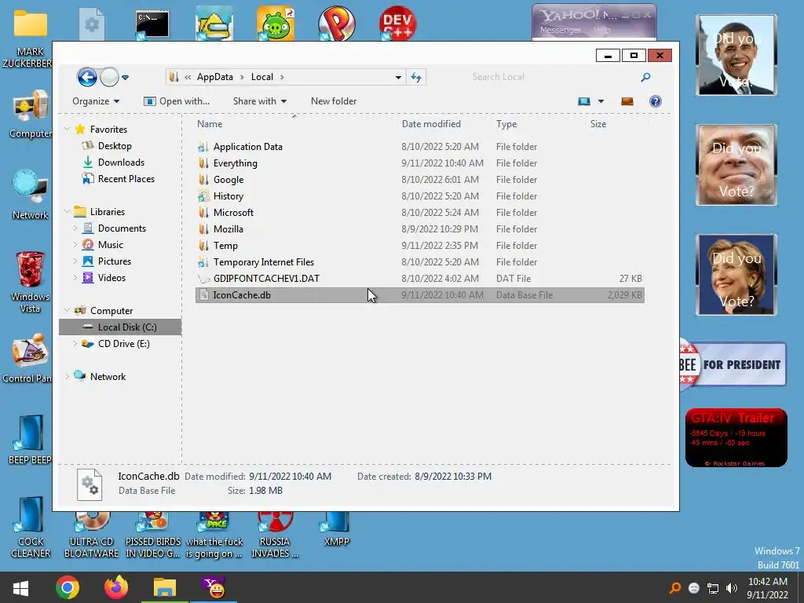Image resolution: width=804 pixels, height=603 pixels.
Task: Open the XMPP desktop shortcut
Action: 336,531
